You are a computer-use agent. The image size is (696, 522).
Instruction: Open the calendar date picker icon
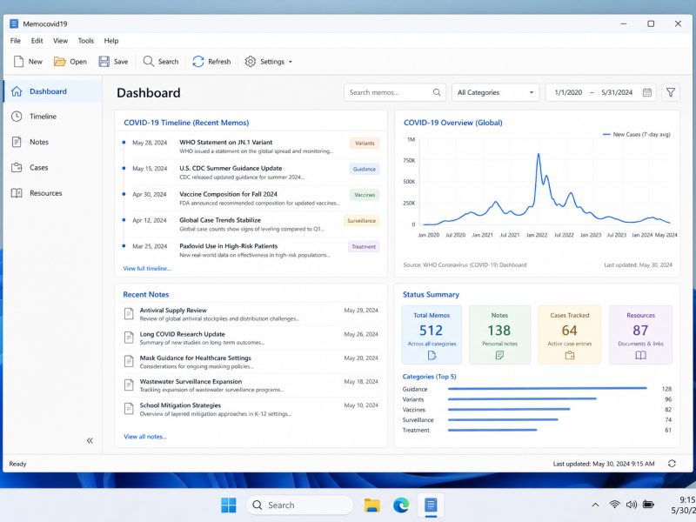pyautogui.click(x=647, y=92)
